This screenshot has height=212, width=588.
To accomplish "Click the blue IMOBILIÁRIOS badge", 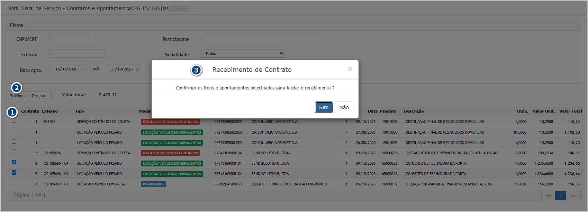I will pos(154,184).
